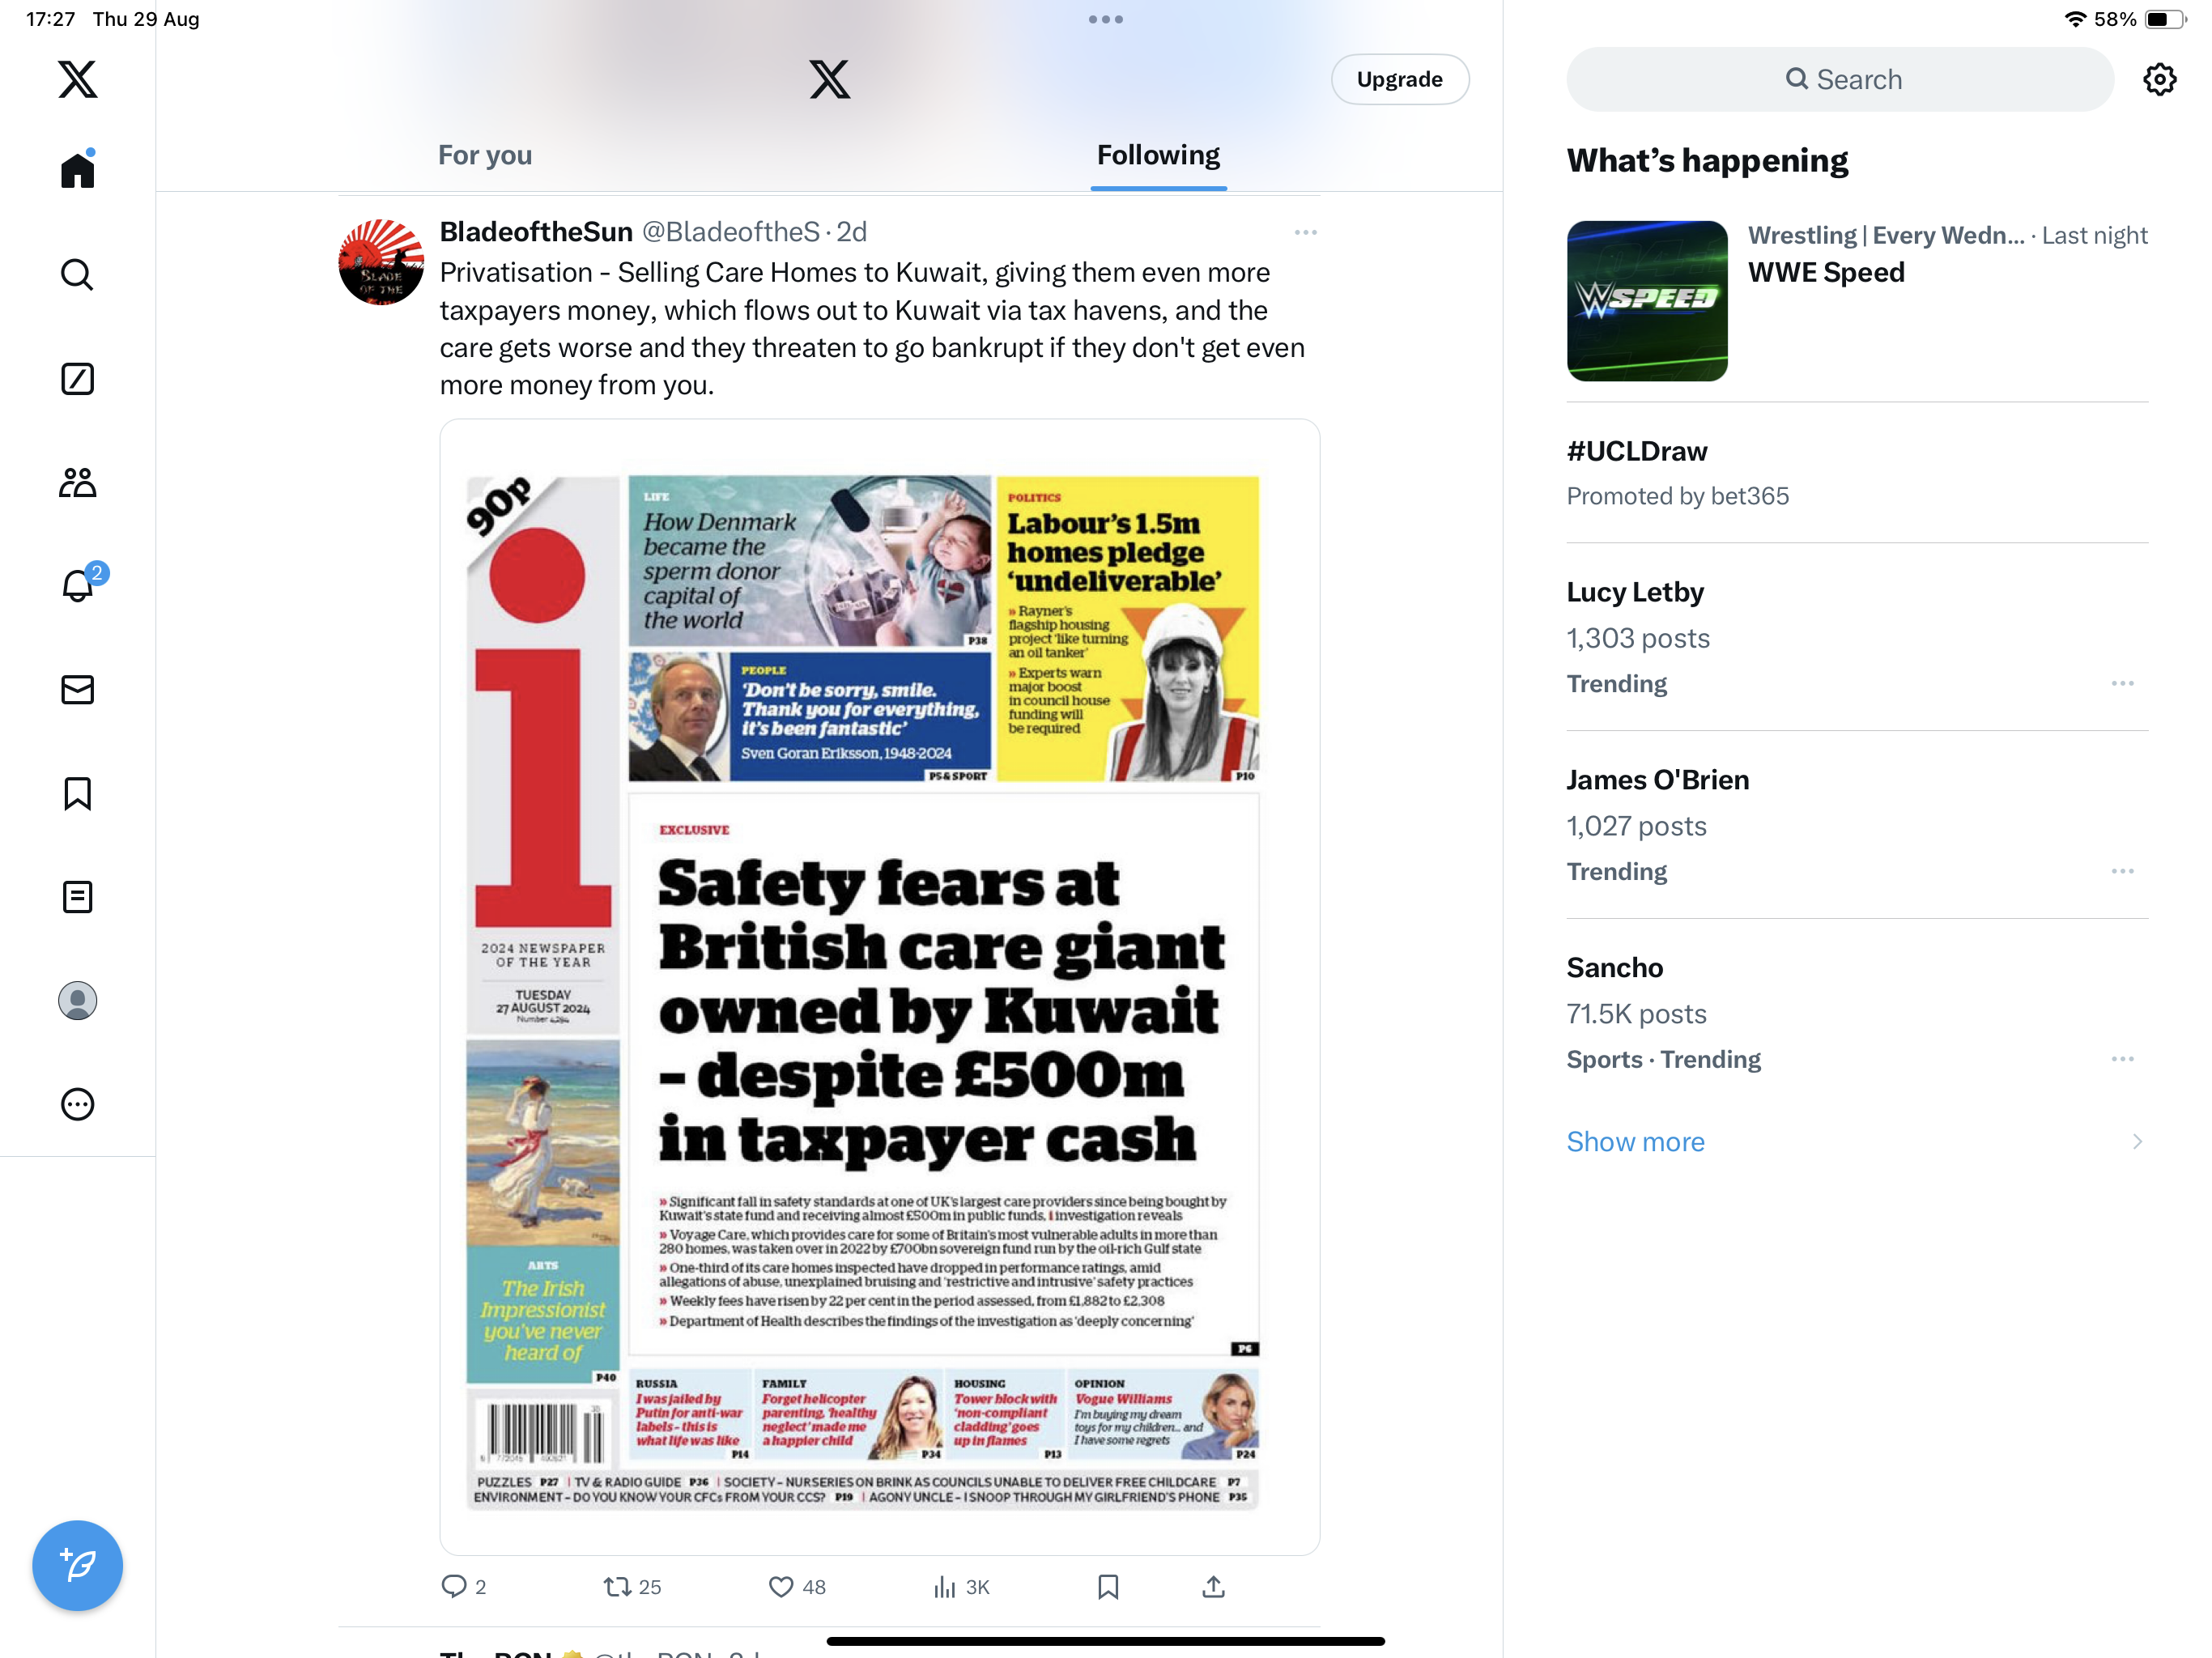Image resolution: width=2212 pixels, height=1658 pixels.
Task: Bookmark the BladeoftheSun post
Action: [1108, 1587]
